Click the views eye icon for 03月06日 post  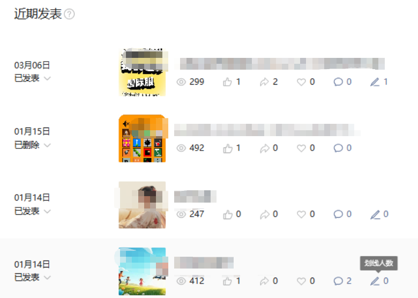tap(181, 82)
